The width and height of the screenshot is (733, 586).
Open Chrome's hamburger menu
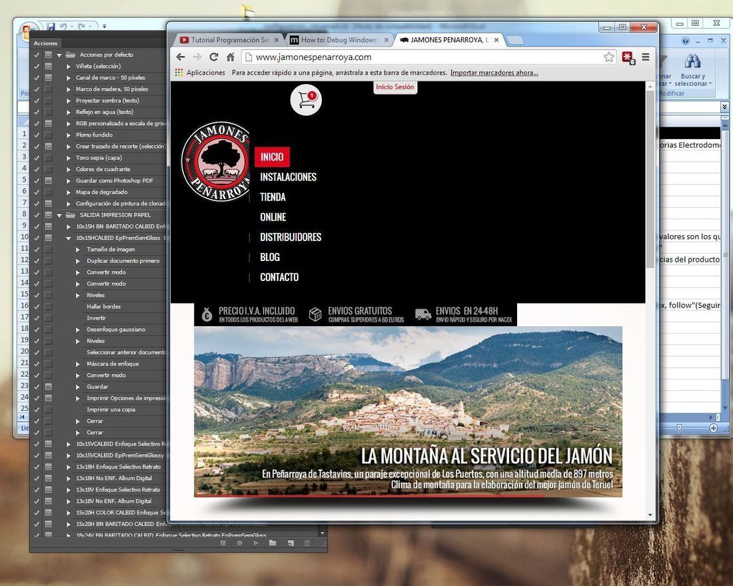(x=646, y=57)
